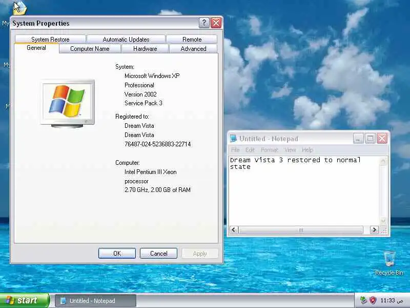Open the Recycle Bin desktop icon
Image resolution: width=410 pixels, height=308 pixels.
click(x=389, y=263)
